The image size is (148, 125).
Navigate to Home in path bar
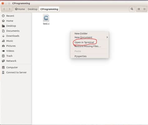[20, 9]
